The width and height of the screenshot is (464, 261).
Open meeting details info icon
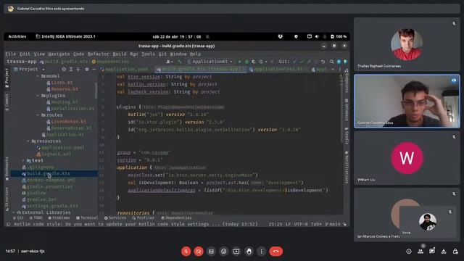pyautogui.click(x=409, y=252)
